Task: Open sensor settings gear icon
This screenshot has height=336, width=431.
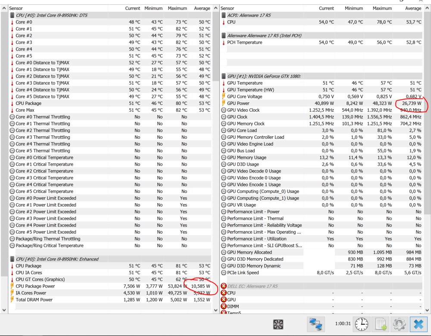Action: click(399, 324)
